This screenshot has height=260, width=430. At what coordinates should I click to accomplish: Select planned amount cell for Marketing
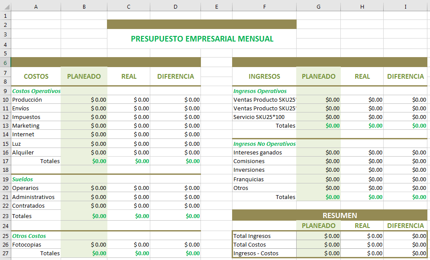[84, 125]
